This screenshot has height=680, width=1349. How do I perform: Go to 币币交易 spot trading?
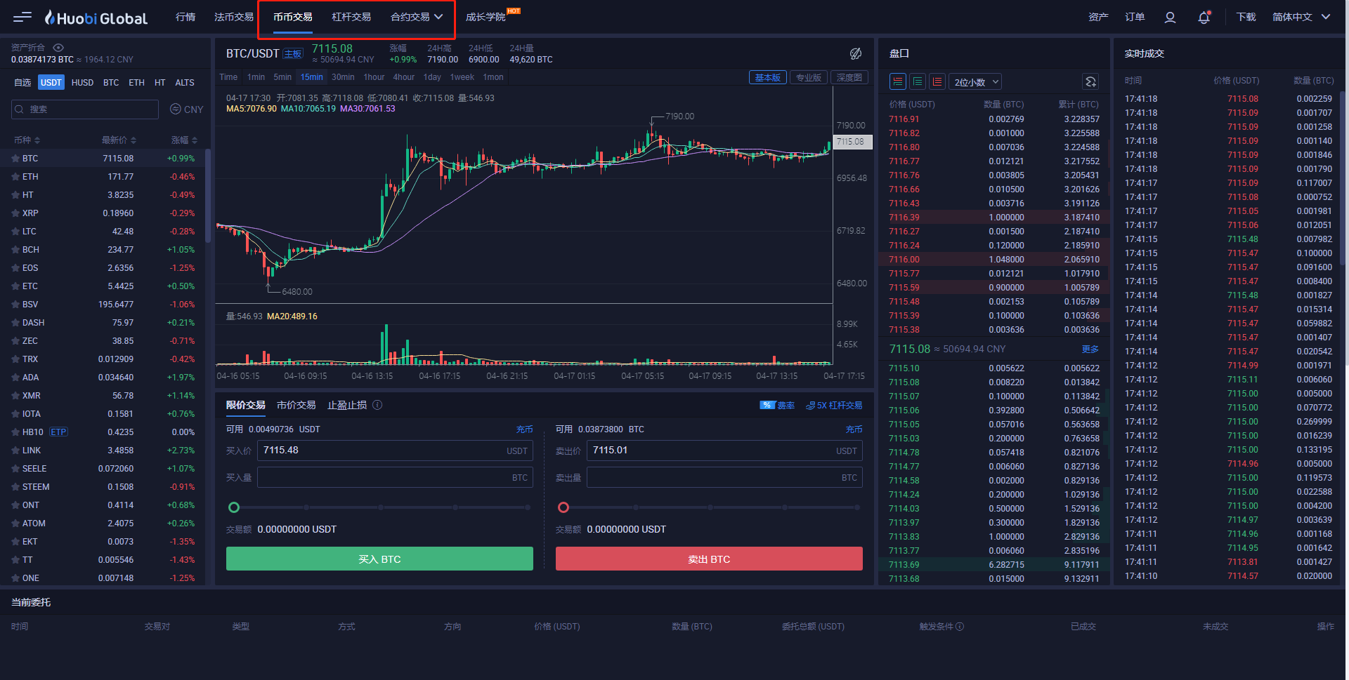pyautogui.click(x=293, y=17)
